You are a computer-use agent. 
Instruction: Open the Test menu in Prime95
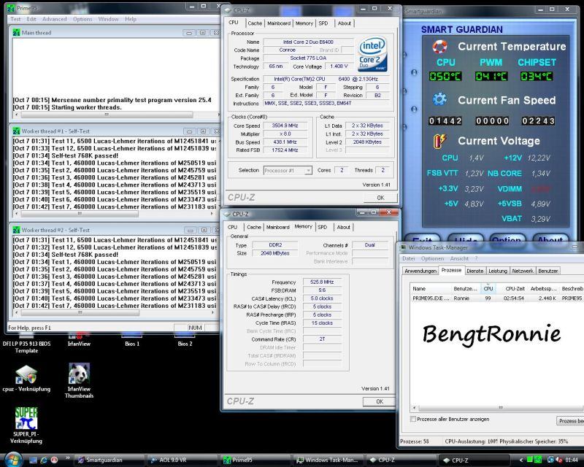(15, 19)
